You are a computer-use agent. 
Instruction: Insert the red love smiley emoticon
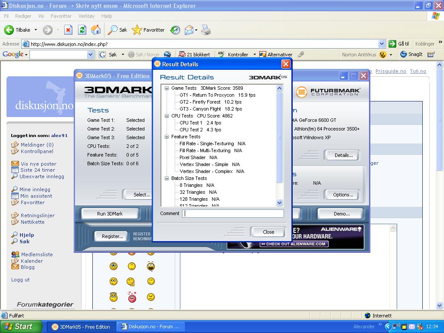tap(132, 297)
